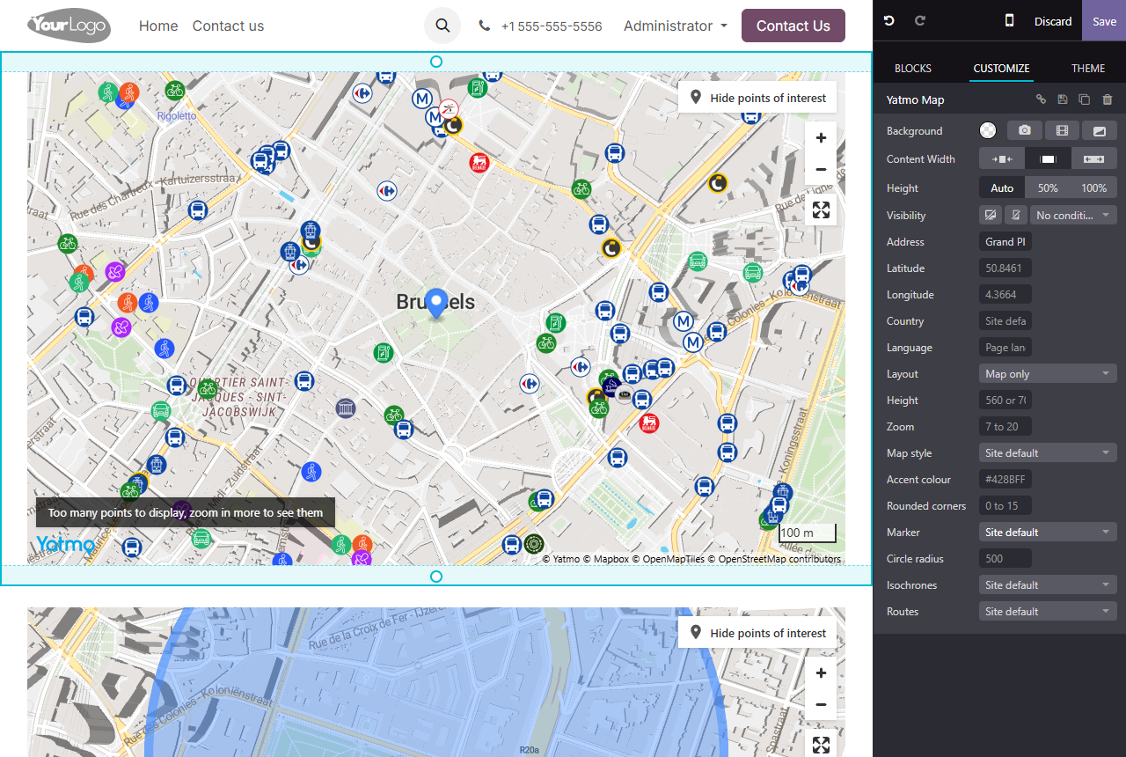This screenshot has width=1126, height=757.
Task: Open the Map style dropdown
Action: [1048, 452]
